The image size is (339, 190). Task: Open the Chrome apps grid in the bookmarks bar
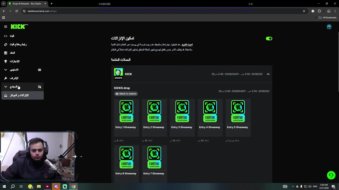(3, 18)
